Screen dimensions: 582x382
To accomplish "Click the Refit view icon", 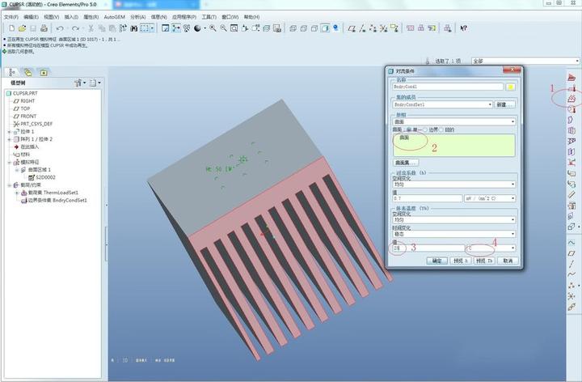I will click(x=234, y=28).
